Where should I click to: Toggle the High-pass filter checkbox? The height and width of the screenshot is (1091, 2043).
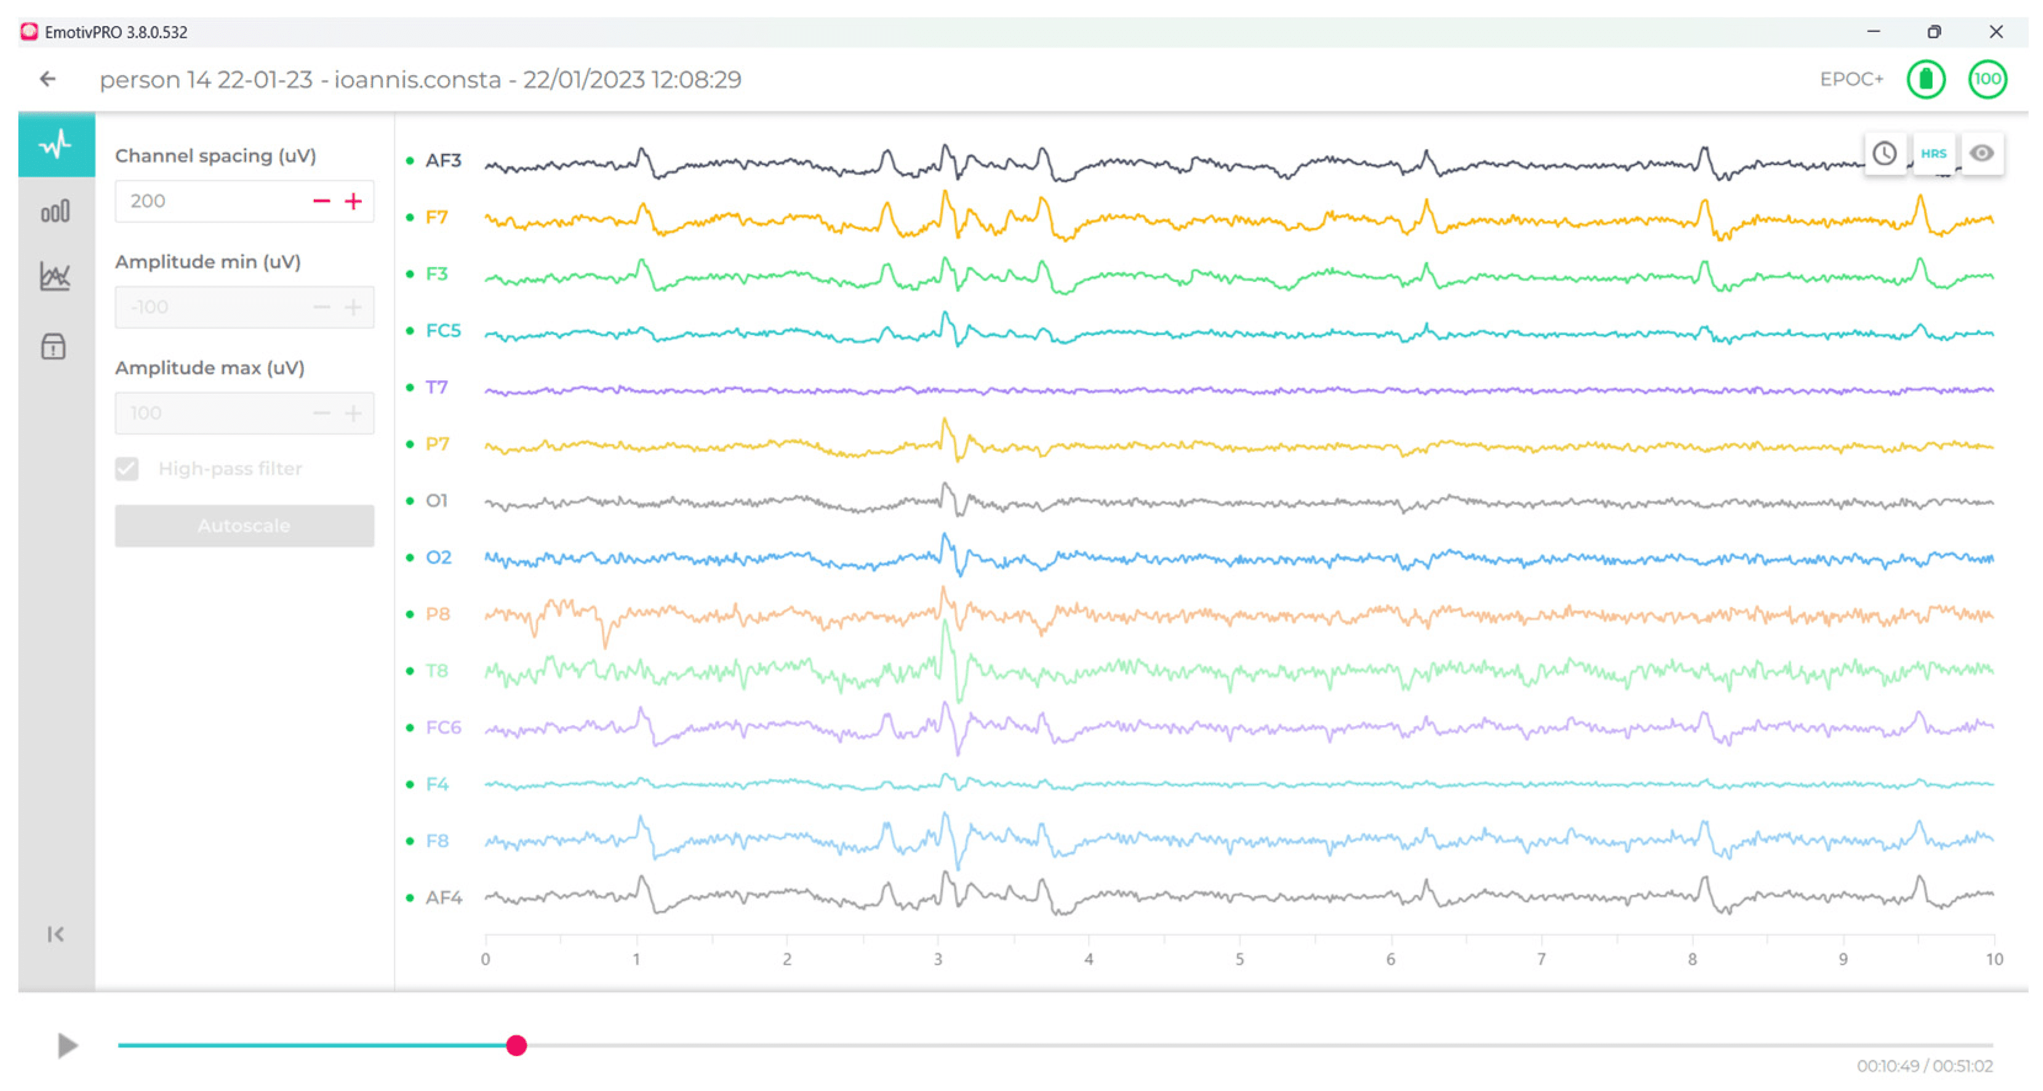tap(127, 469)
